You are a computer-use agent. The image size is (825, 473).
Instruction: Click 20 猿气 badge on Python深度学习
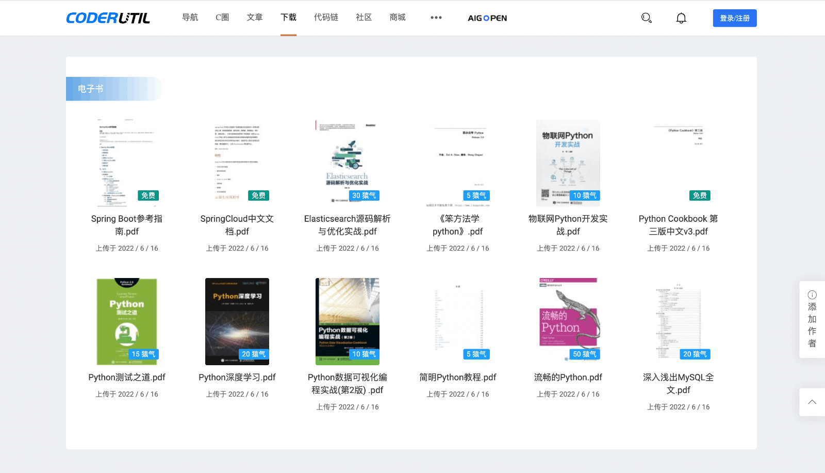tap(254, 354)
